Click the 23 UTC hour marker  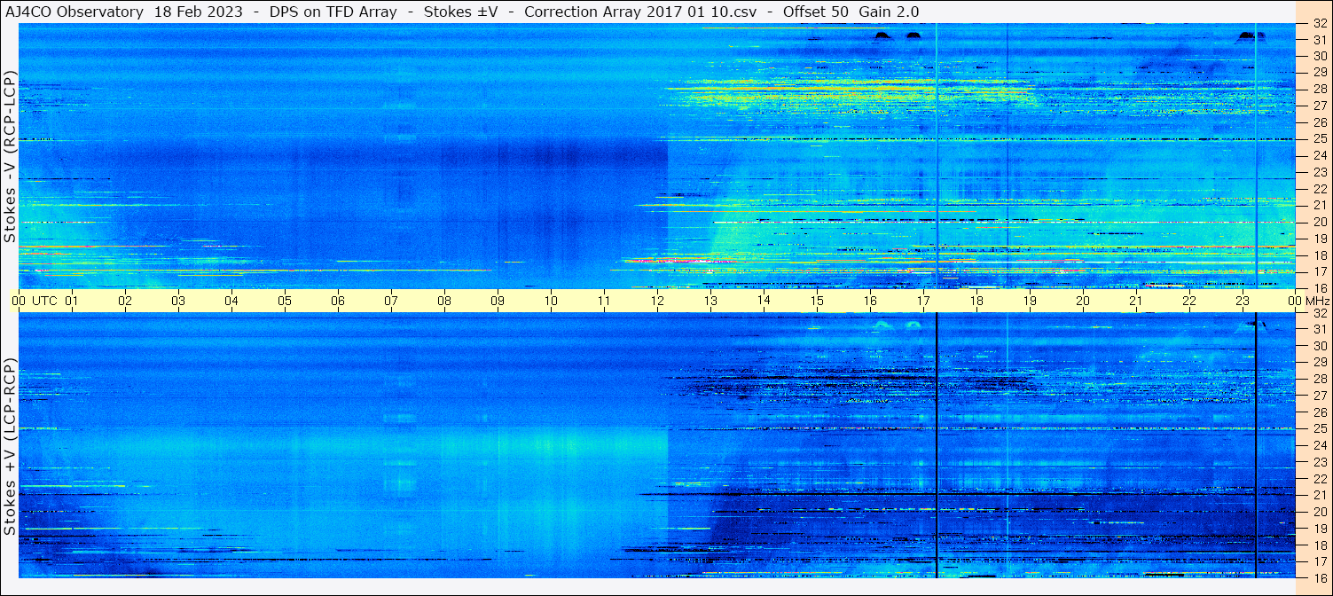[x=1243, y=301]
